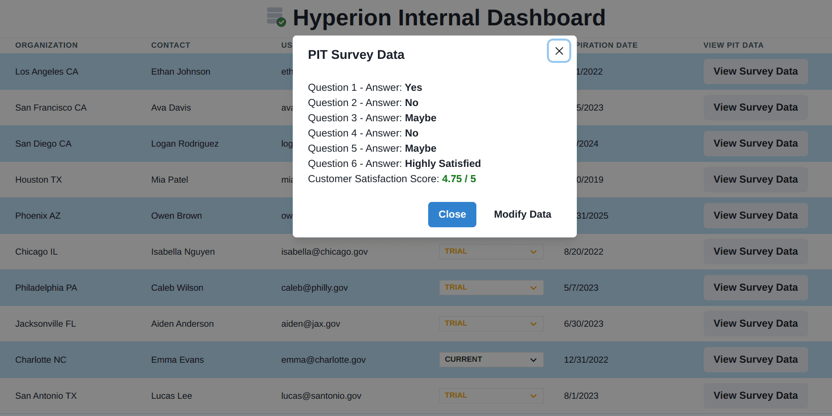Image resolution: width=832 pixels, height=416 pixels.
Task: Click the email emma@charlotte.gov
Action: click(x=323, y=360)
